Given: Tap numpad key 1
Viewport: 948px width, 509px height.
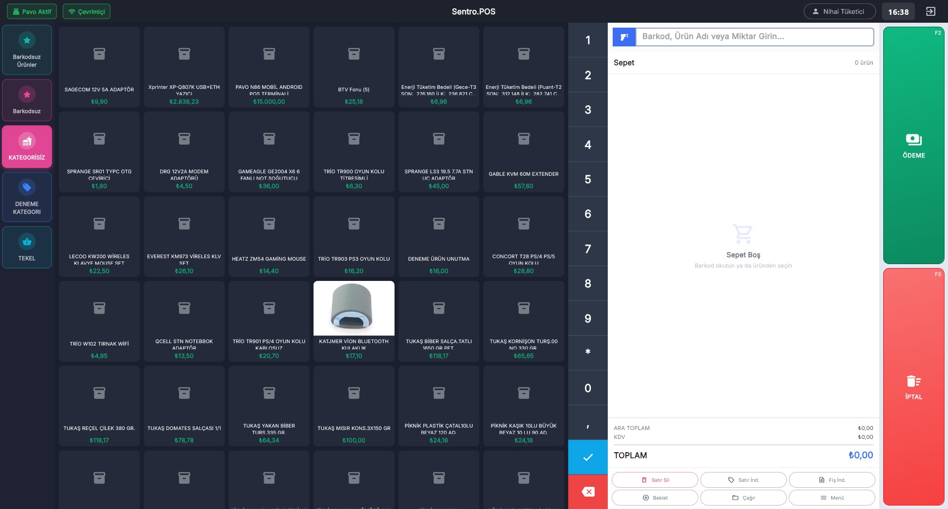Looking at the screenshot, I should [x=587, y=40].
